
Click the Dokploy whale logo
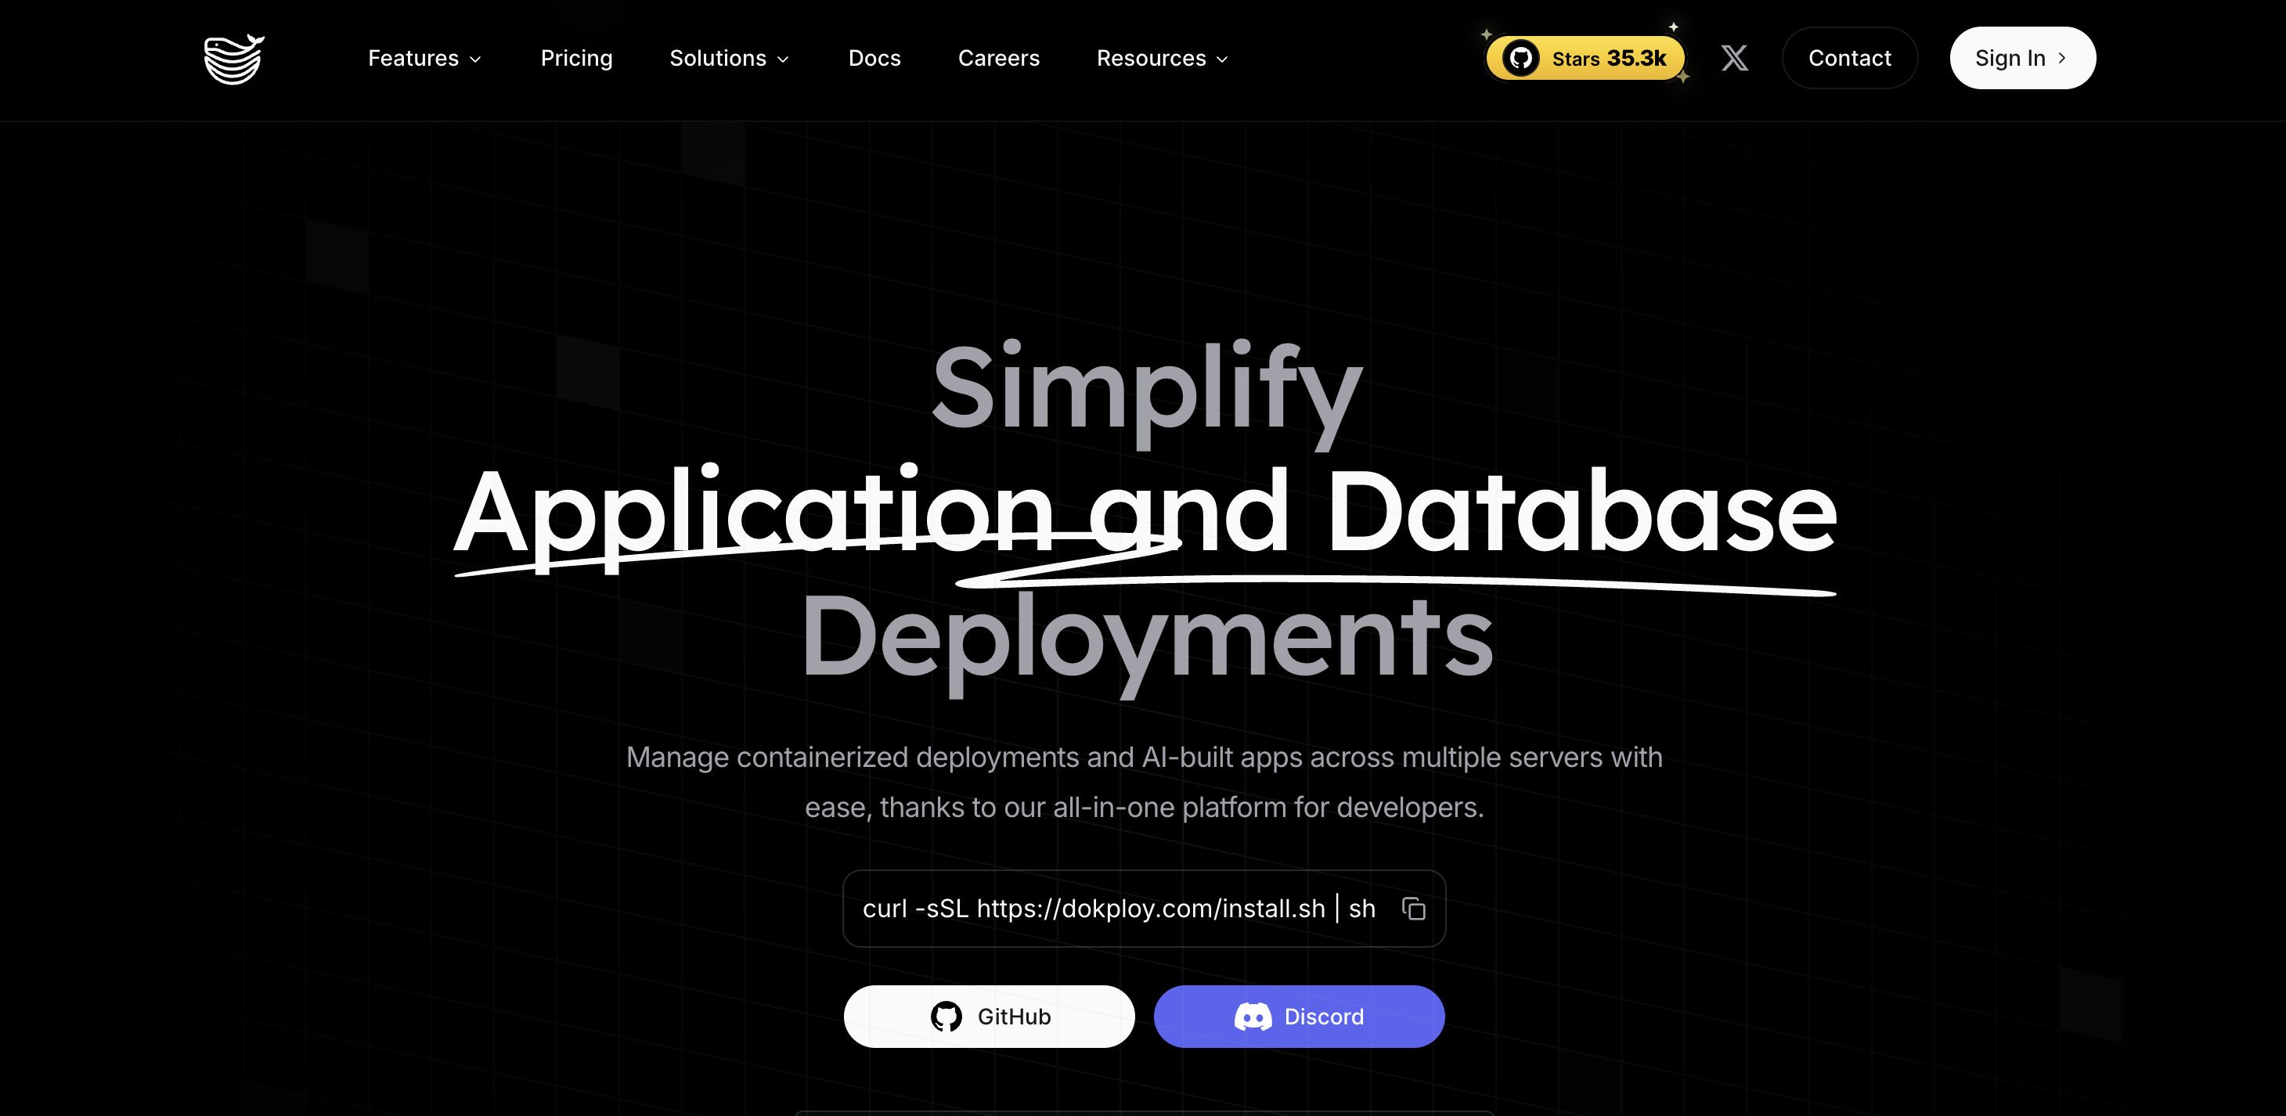(x=234, y=59)
